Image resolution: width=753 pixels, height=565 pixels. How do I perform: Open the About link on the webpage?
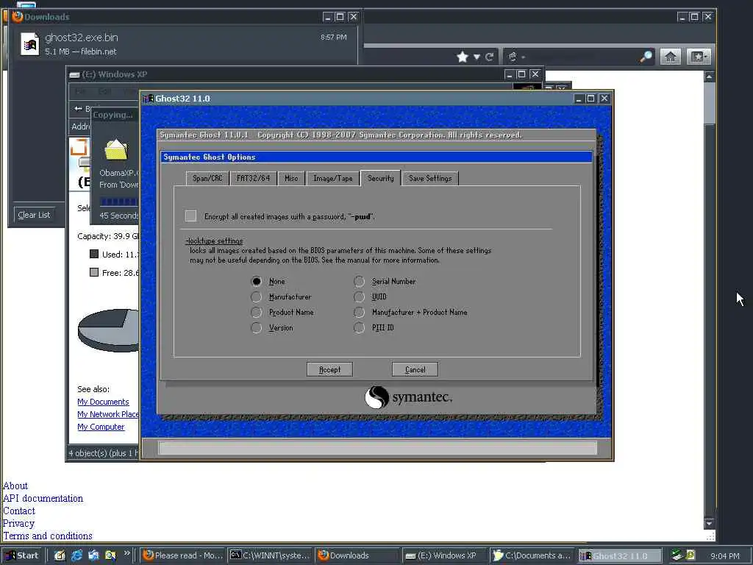pos(15,486)
